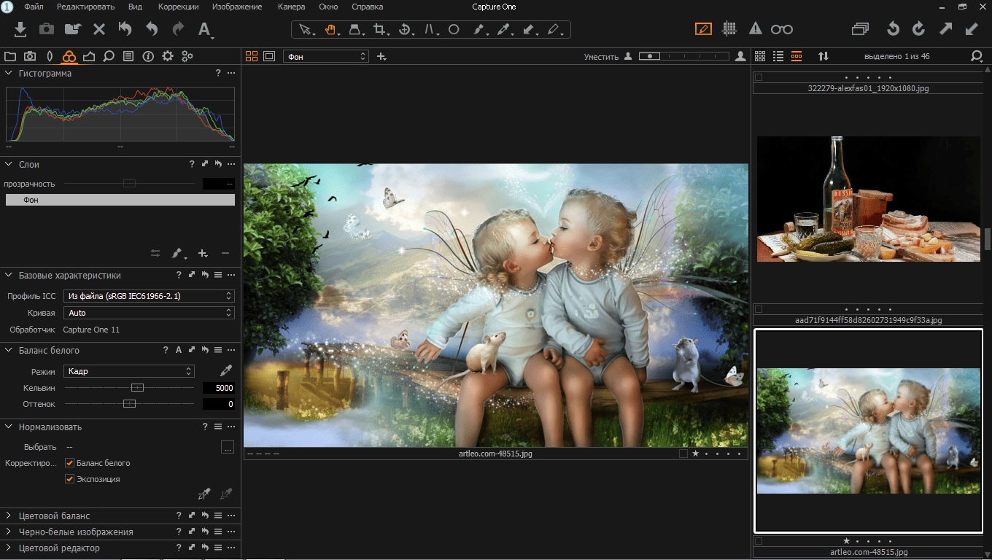
Task: Click the Edit all selected variants icon
Action: click(x=861, y=29)
